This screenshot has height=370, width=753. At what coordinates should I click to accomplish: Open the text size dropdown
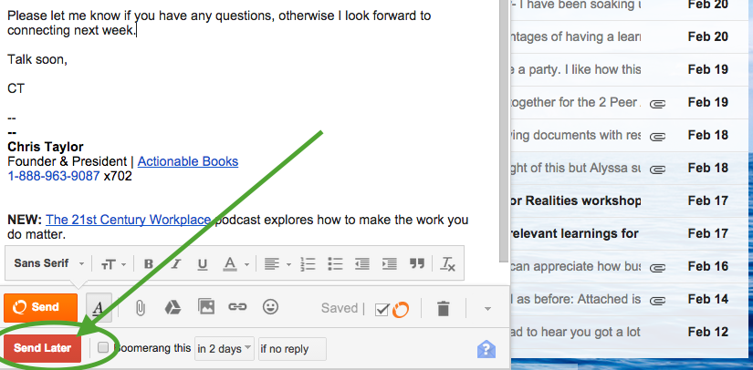pos(113,263)
